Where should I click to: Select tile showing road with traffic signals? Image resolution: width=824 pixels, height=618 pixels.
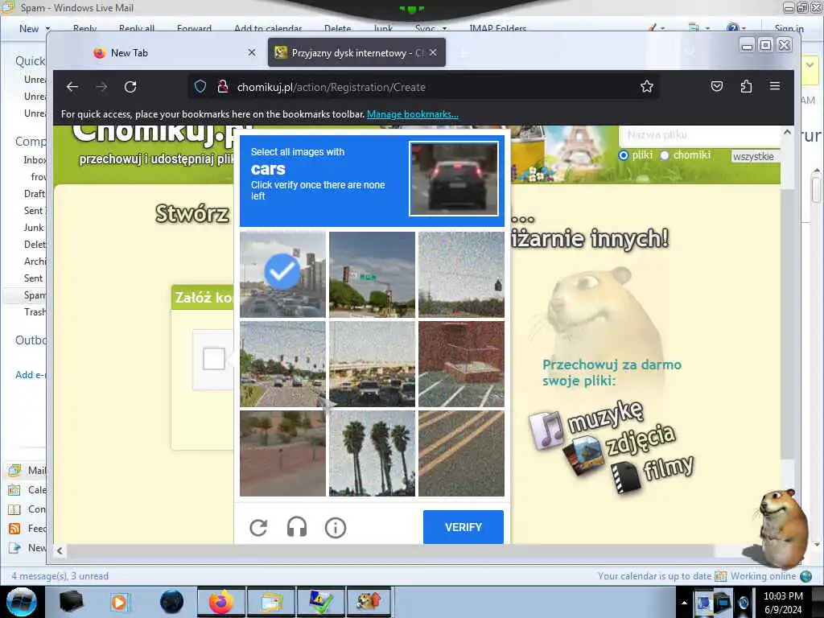click(282, 365)
